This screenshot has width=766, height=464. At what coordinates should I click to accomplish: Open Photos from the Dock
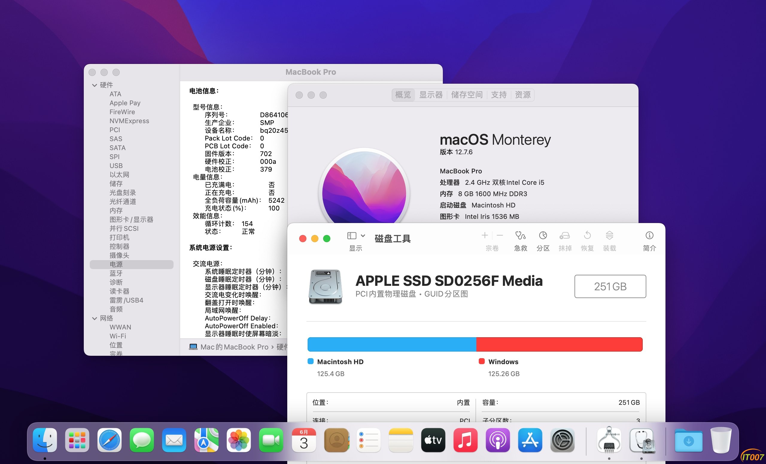click(239, 440)
